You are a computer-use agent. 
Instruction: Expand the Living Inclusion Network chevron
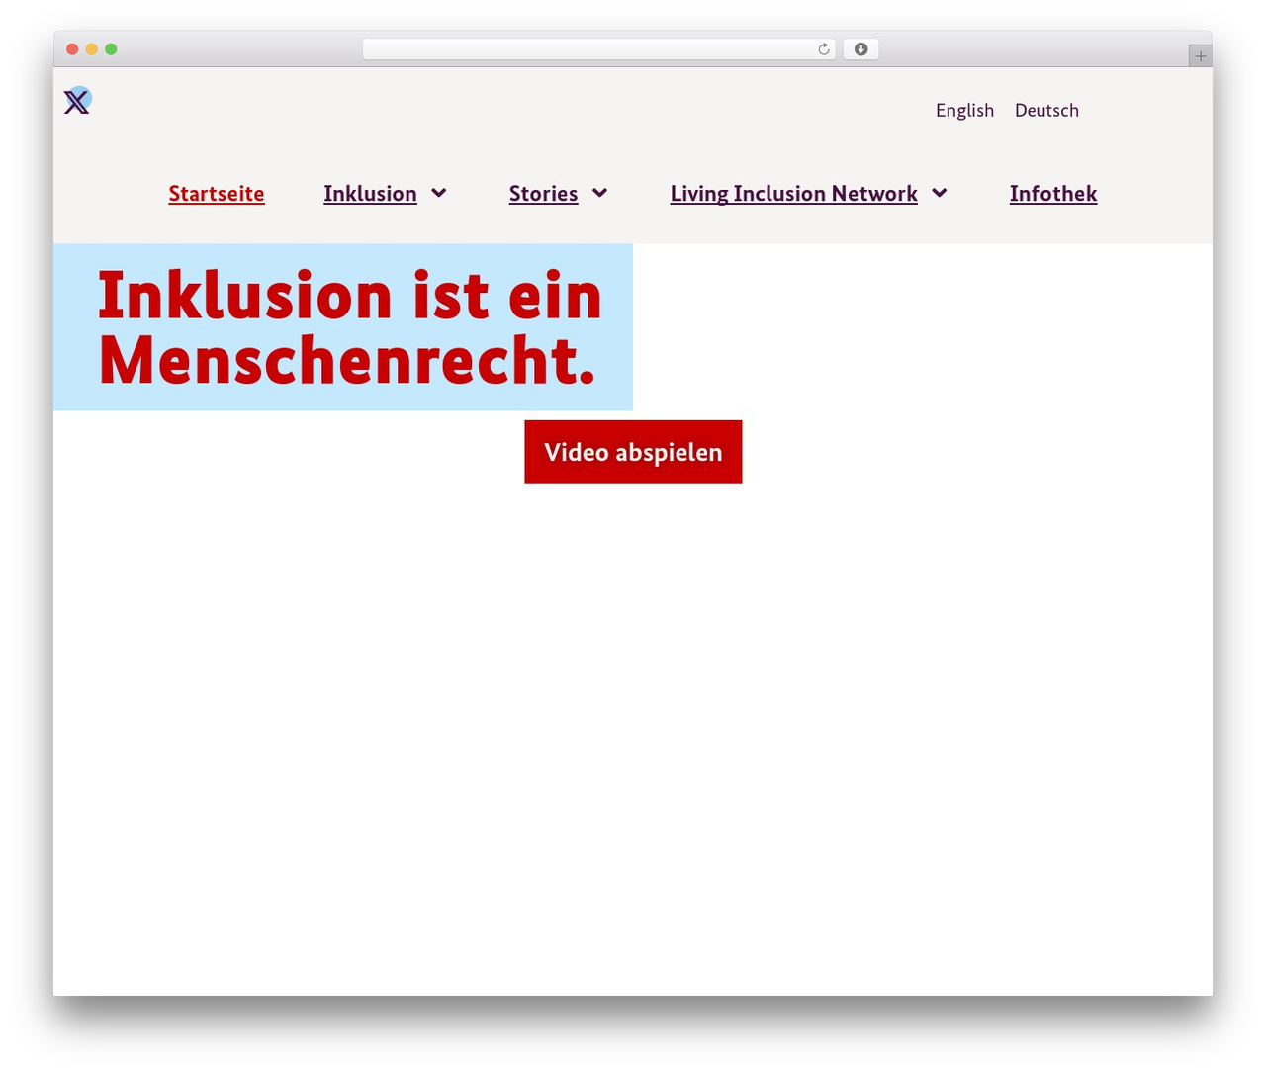pyautogui.click(x=940, y=193)
